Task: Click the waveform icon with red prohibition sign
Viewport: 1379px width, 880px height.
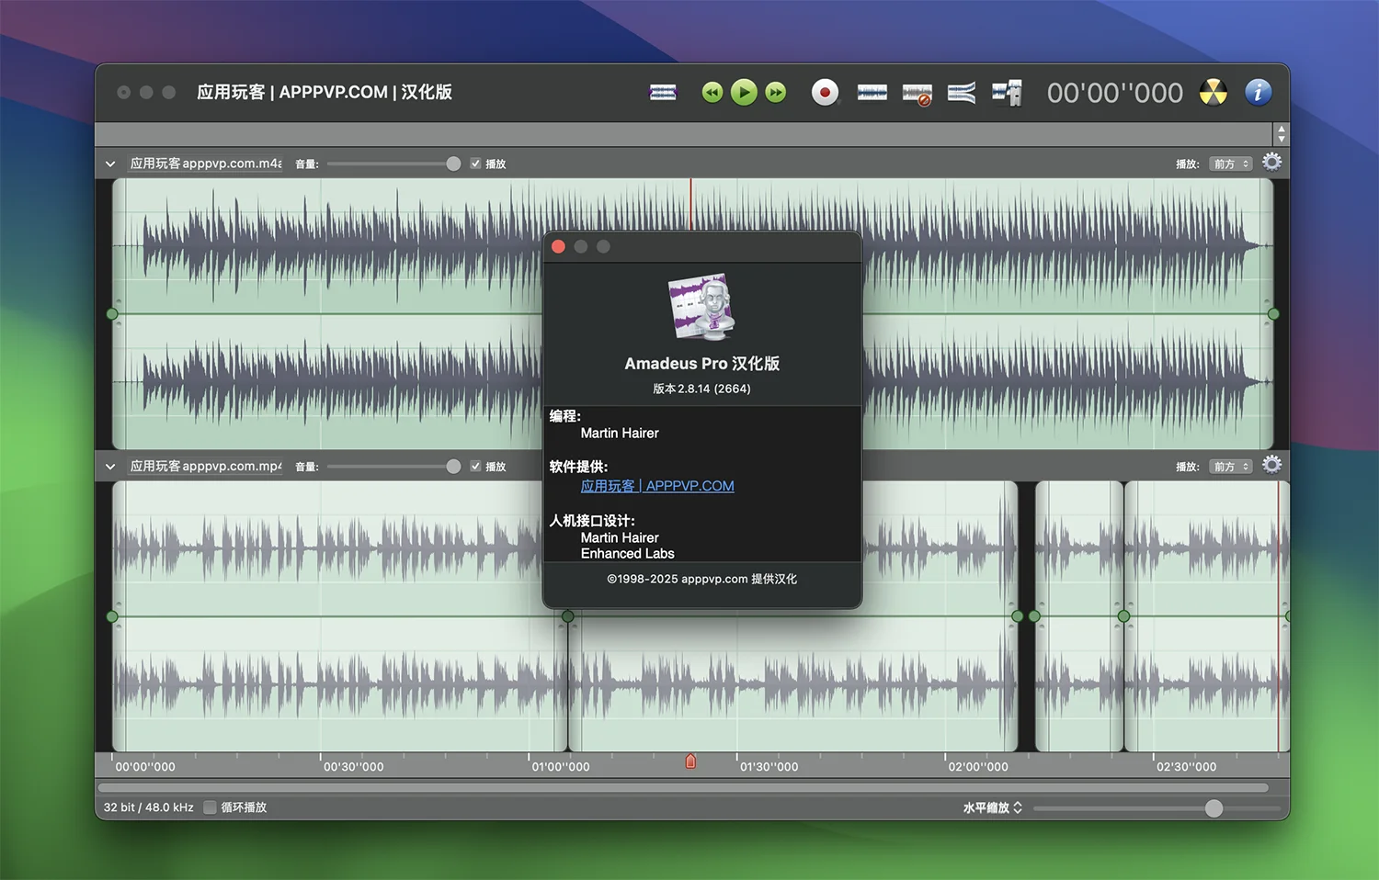Action: click(917, 94)
